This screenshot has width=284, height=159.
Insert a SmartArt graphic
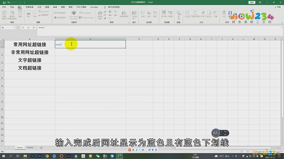44,12
